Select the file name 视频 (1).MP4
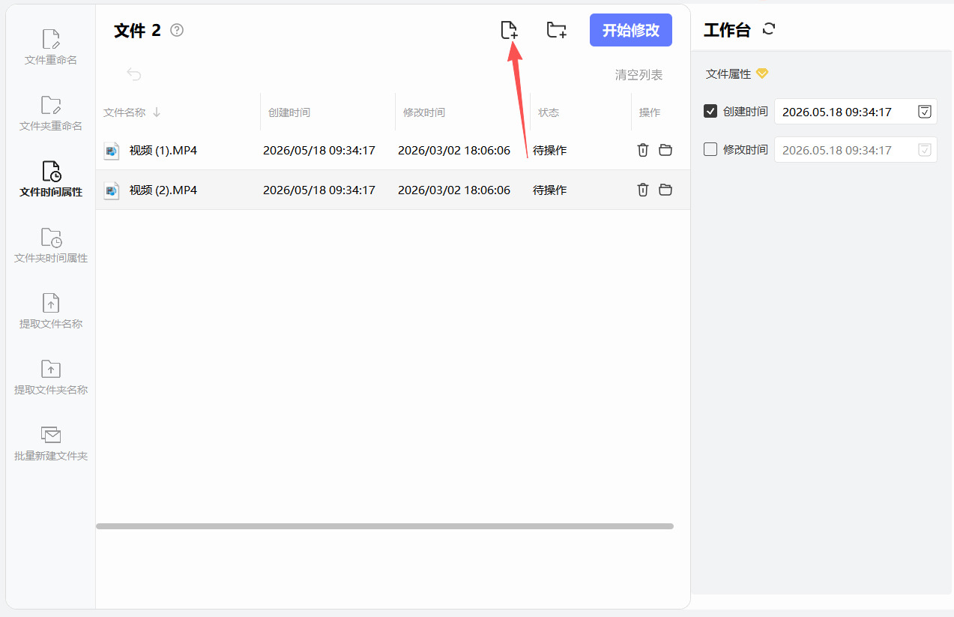 163,150
